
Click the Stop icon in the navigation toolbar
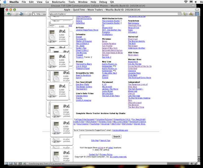click(x=27, y=14)
